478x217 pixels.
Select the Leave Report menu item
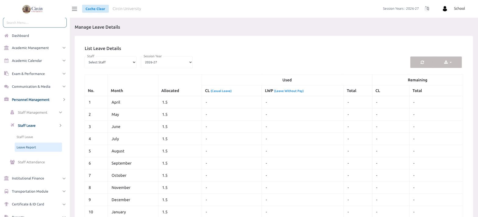coord(38,147)
